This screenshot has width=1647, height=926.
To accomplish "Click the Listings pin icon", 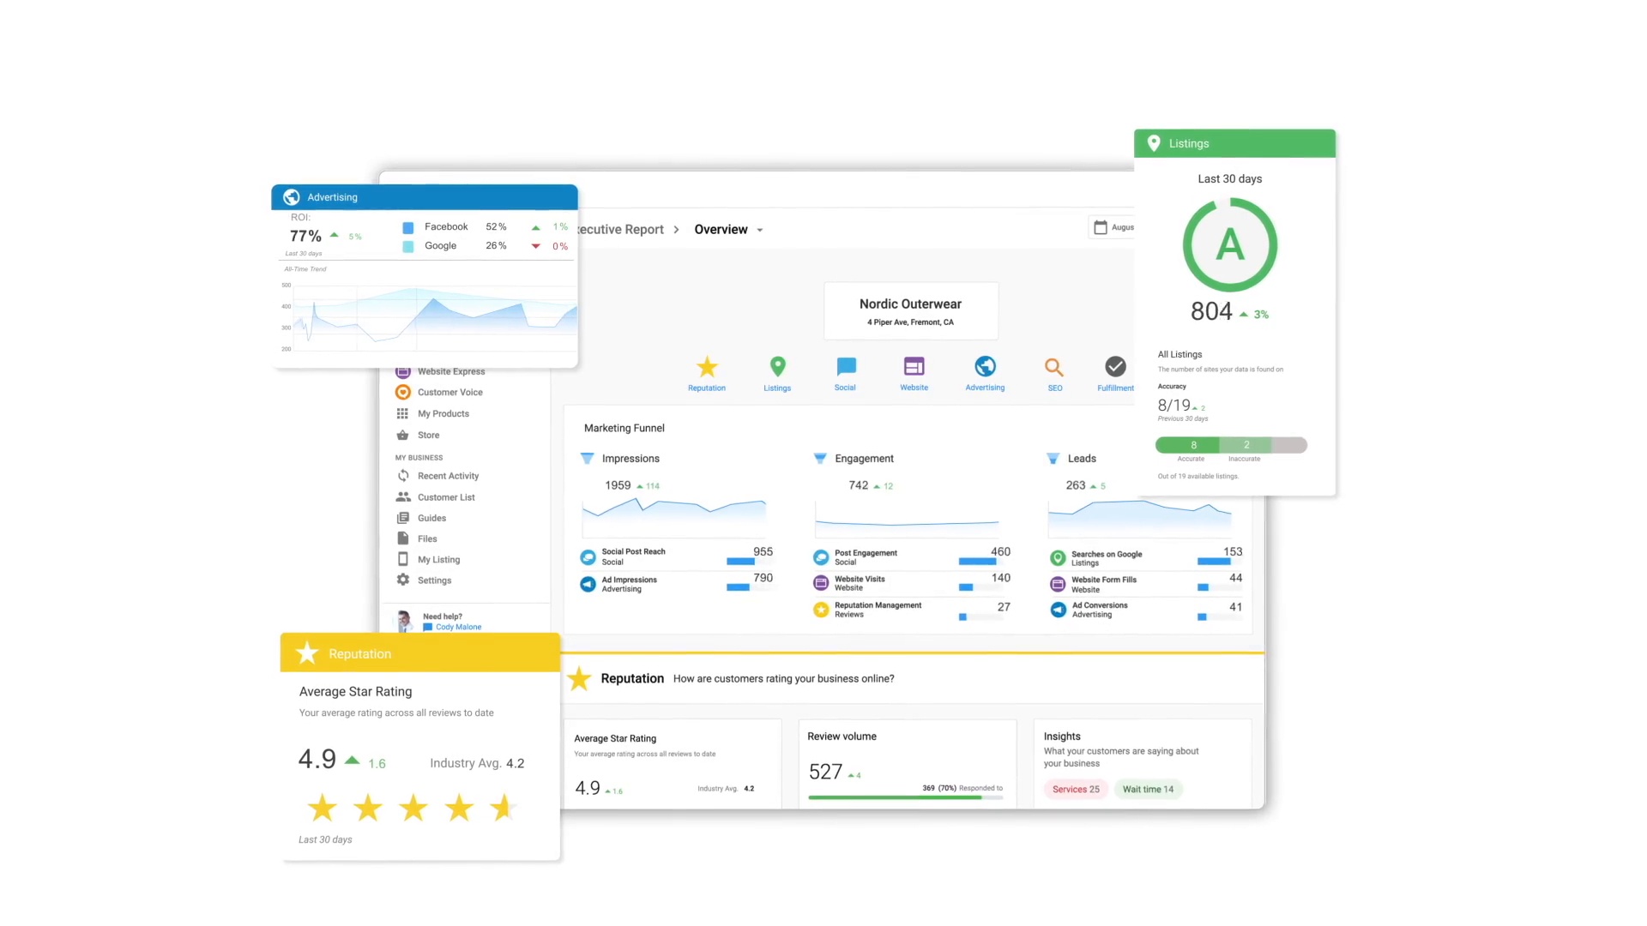I will click(x=777, y=367).
